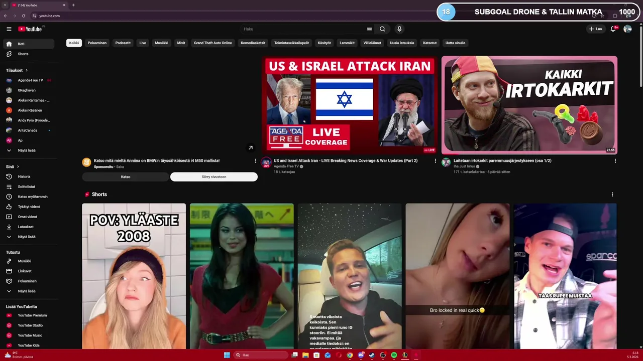643x361 pixels.
Task: Open the browser tab list dropdown
Action: [x=5, y=5]
